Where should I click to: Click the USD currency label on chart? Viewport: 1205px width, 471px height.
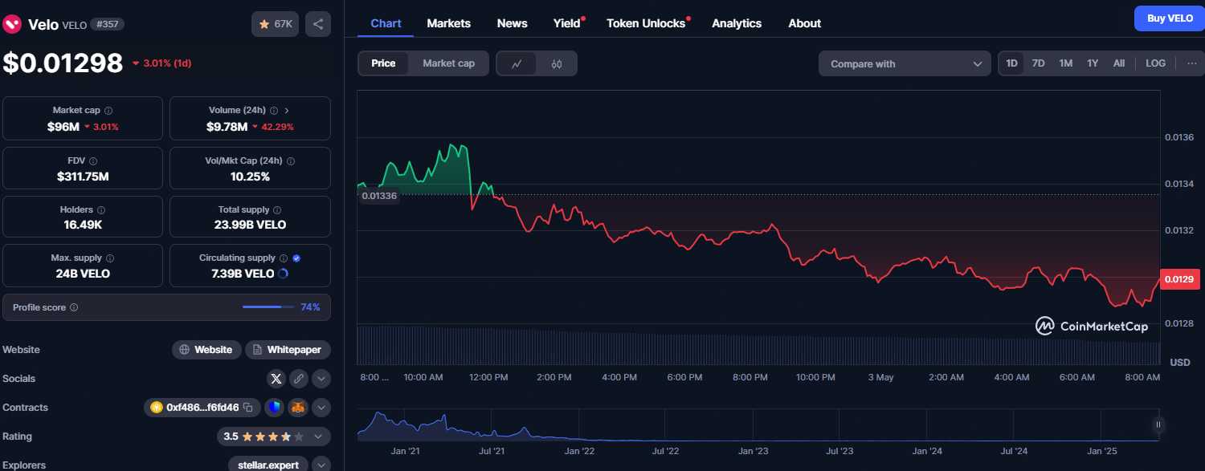1180,363
